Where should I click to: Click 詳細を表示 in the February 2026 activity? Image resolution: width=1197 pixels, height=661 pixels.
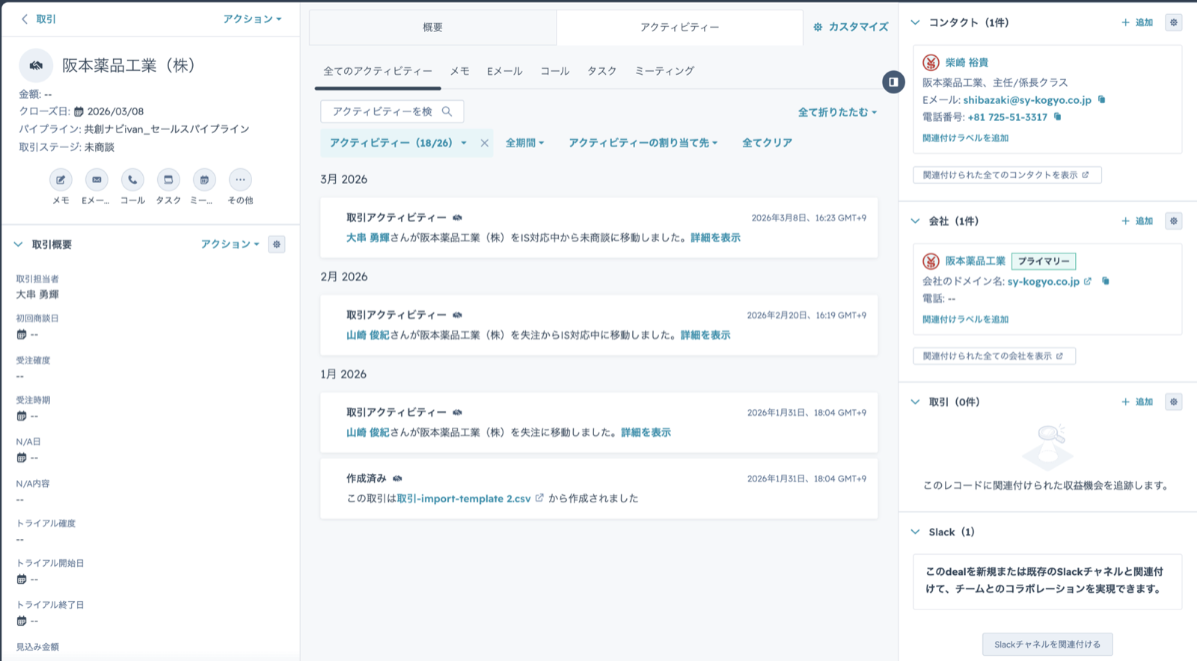pos(705,335)
